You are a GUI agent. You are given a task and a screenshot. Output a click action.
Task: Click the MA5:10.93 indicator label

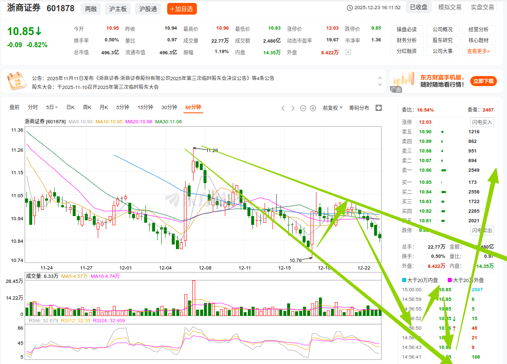pos(81,122)
